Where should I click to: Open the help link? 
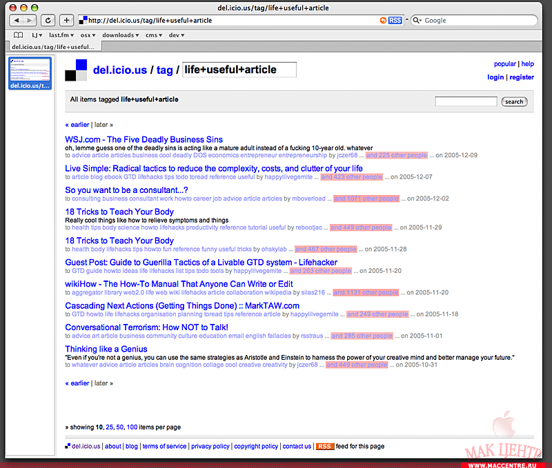point(527,64)
